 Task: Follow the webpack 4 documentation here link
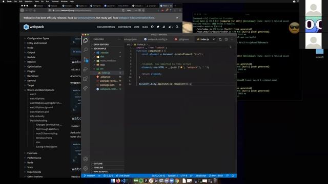[x=137, y=18]
